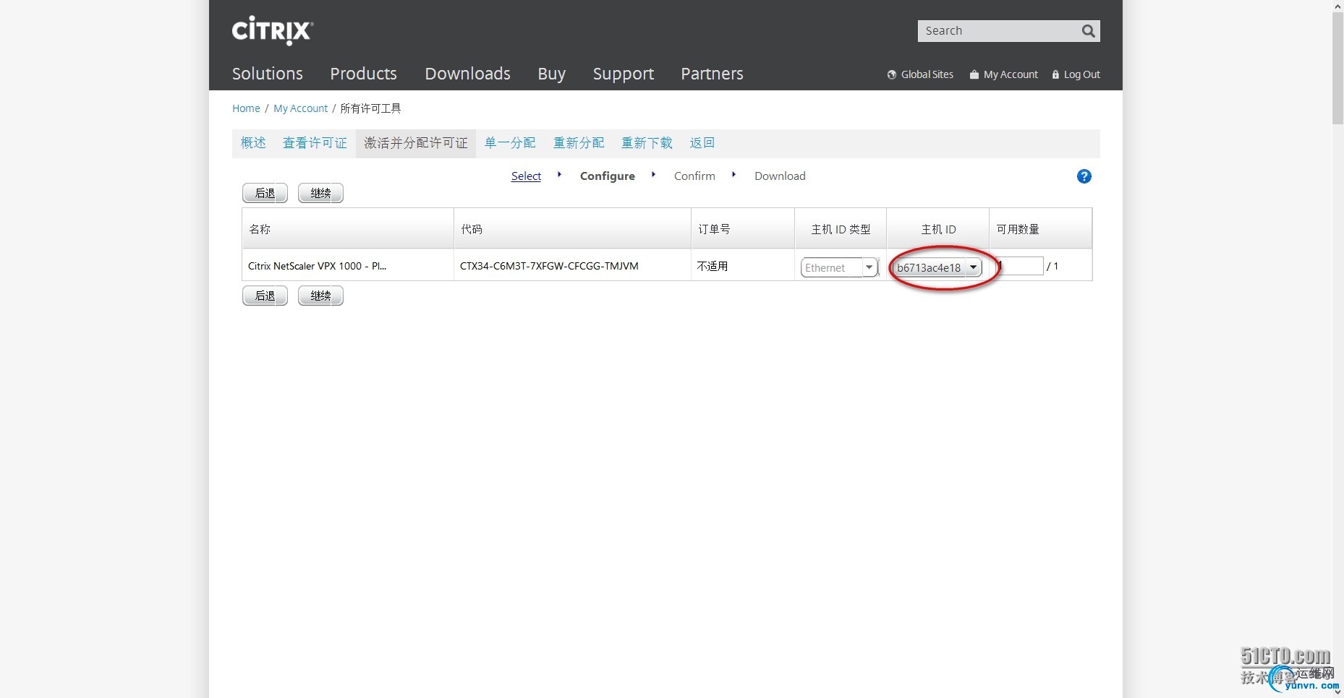Switch to the 返回 tab
This screenshot has height=698, width=1344.
click(x=702, y=143)
